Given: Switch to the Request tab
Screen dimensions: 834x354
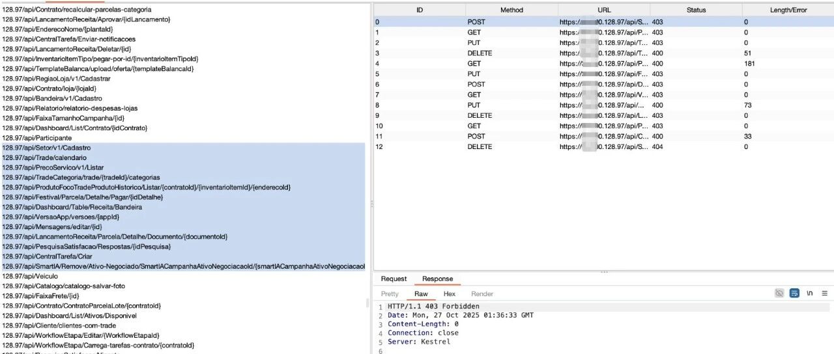Looking at the screenshot, I should (394, 279).
